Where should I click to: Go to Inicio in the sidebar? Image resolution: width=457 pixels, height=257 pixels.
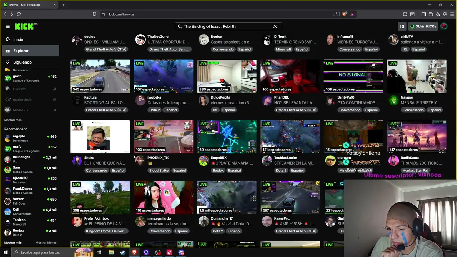(x=30, y=39)
